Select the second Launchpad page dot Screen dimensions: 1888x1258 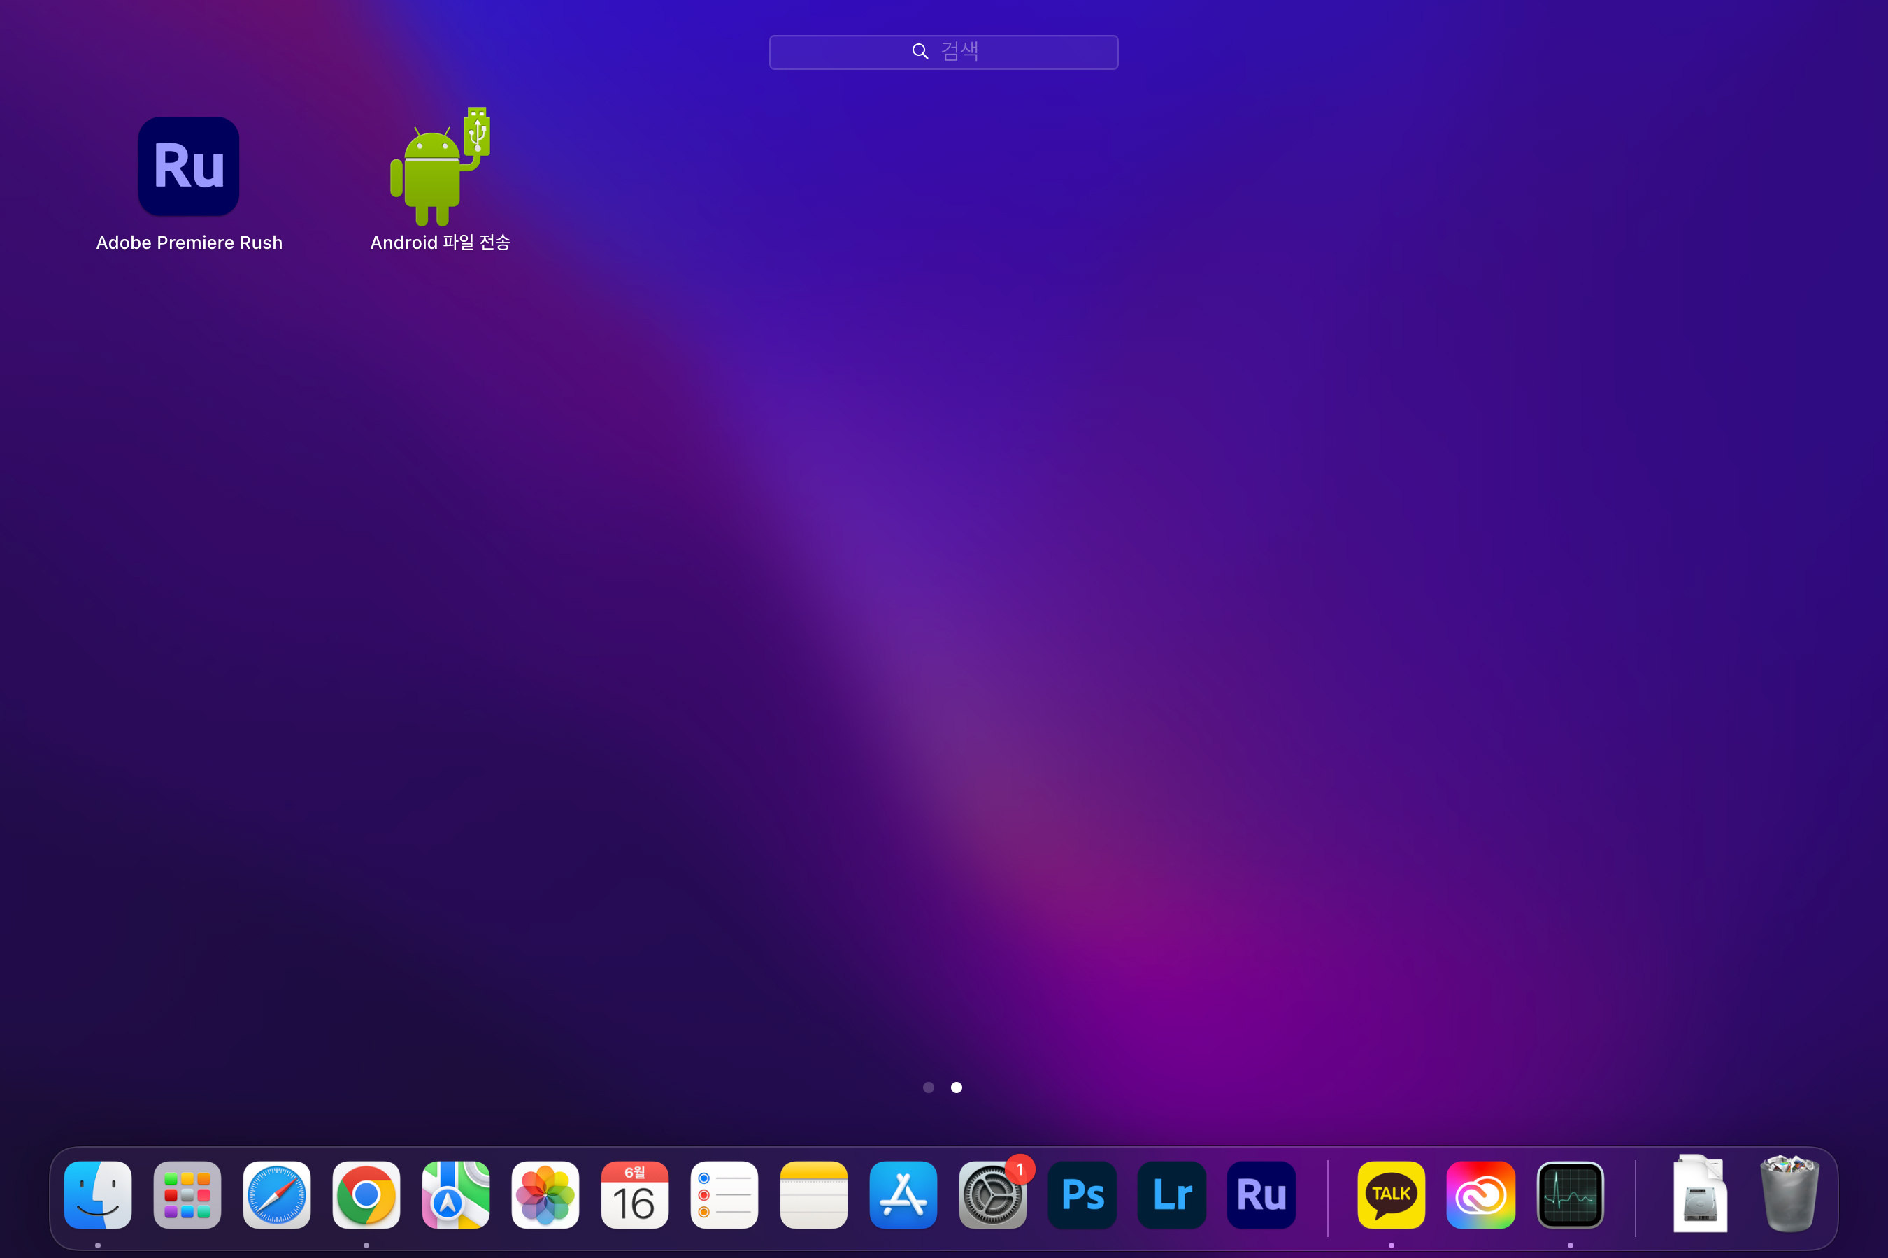pos(956,1087)
